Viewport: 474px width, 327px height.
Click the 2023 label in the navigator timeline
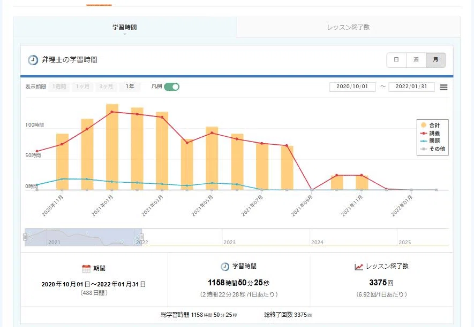(x=229, y=242)
